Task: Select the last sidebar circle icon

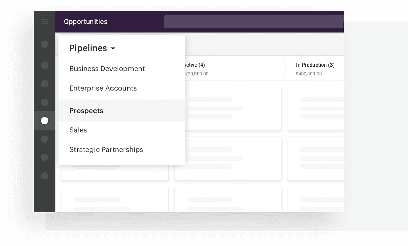Action: 45,176
